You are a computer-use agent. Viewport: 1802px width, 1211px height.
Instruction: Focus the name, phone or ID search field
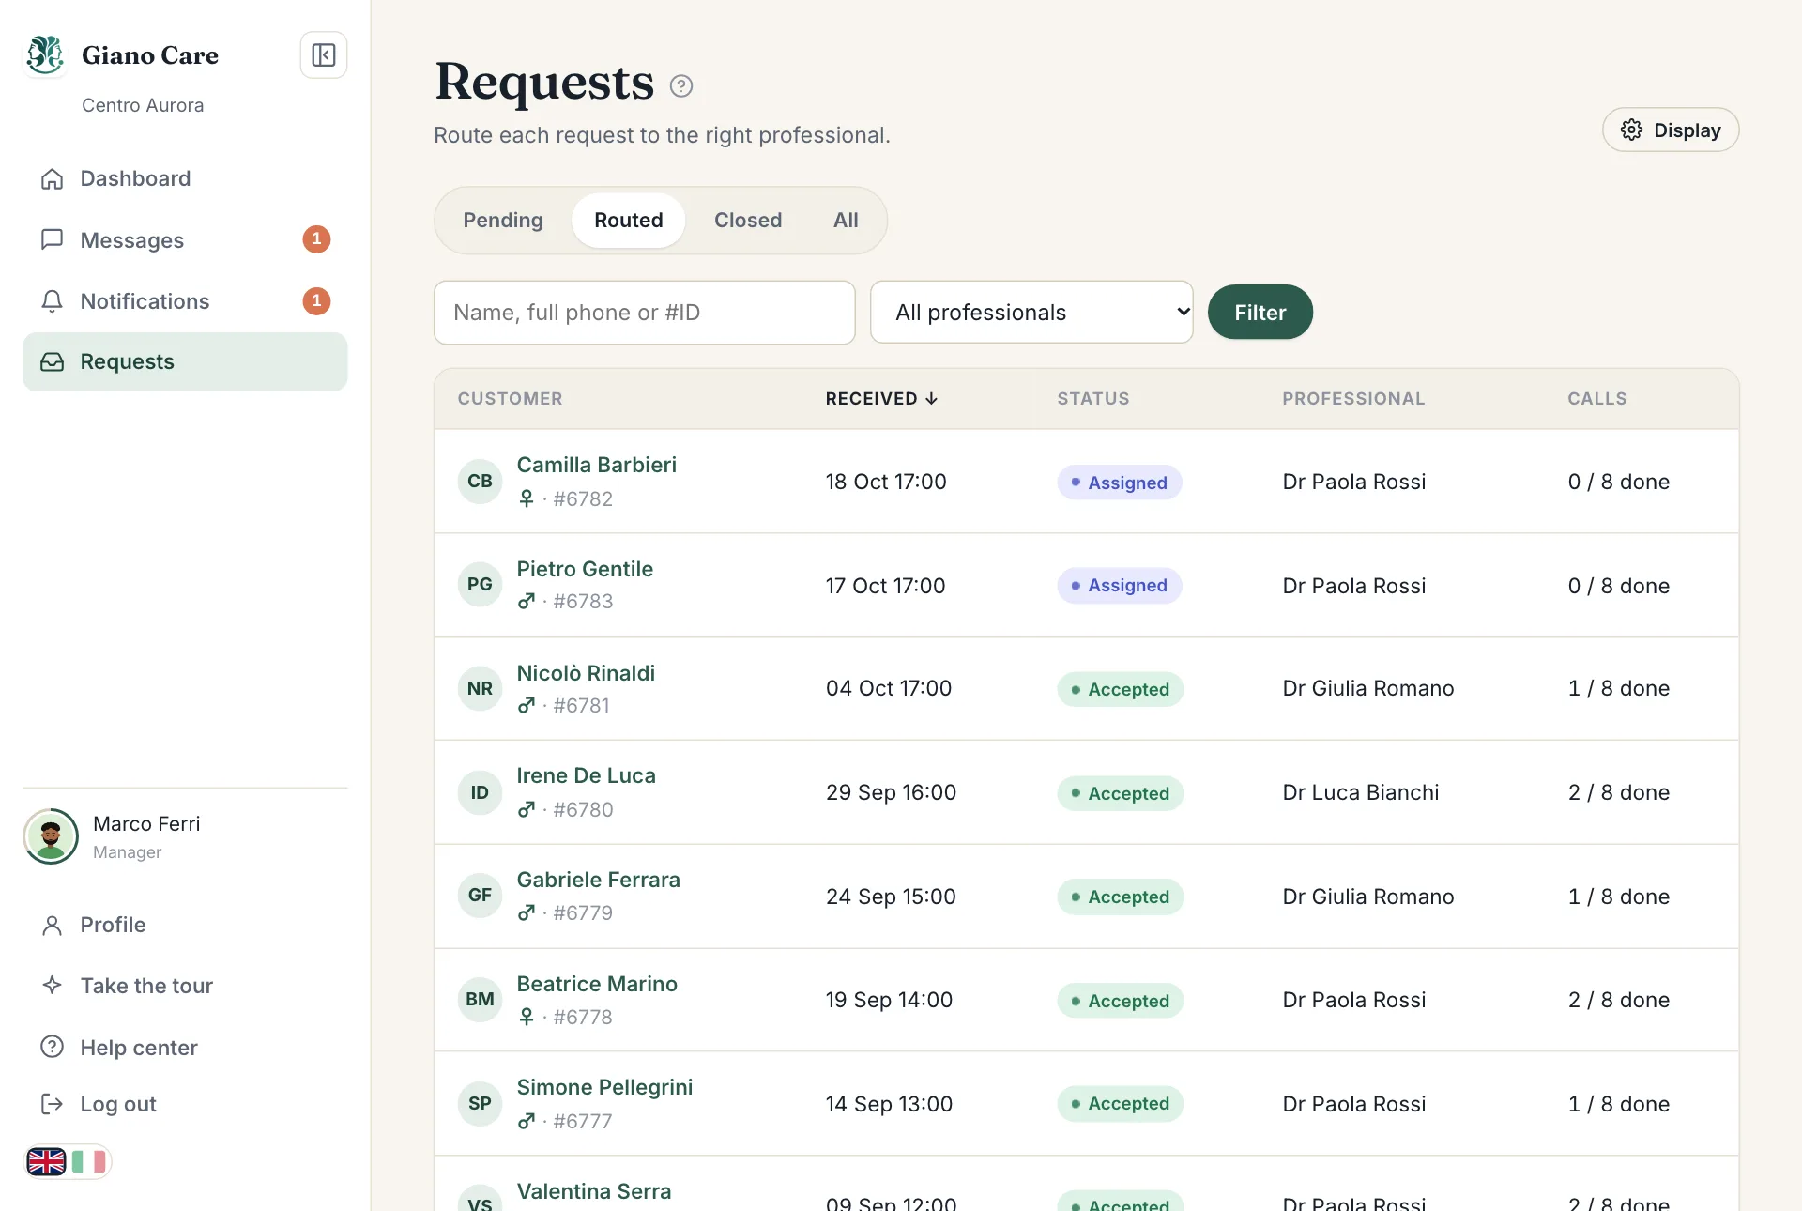pyautogui.click(x=645, y=313)
